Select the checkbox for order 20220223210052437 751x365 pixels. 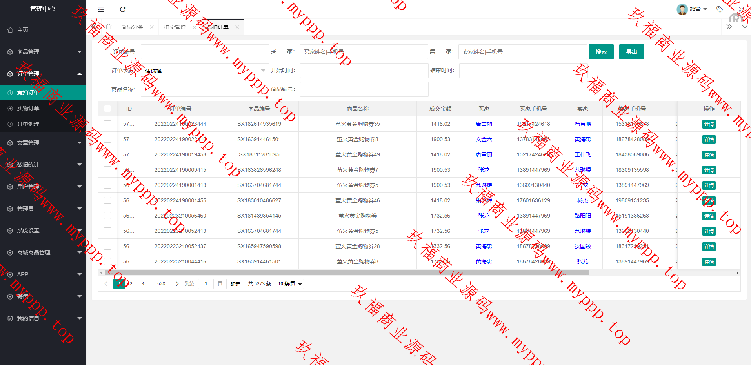pos(107,246)
